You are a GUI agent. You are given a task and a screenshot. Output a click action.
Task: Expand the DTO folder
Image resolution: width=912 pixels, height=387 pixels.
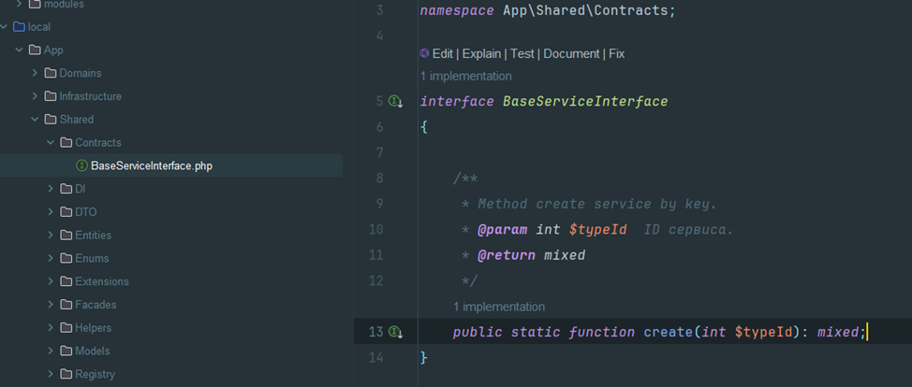tap(51, 212)
